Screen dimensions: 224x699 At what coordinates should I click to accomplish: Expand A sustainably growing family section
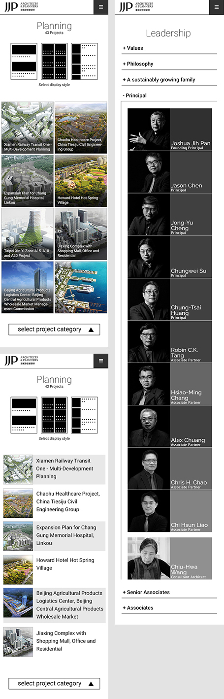(x=169, y=80)
